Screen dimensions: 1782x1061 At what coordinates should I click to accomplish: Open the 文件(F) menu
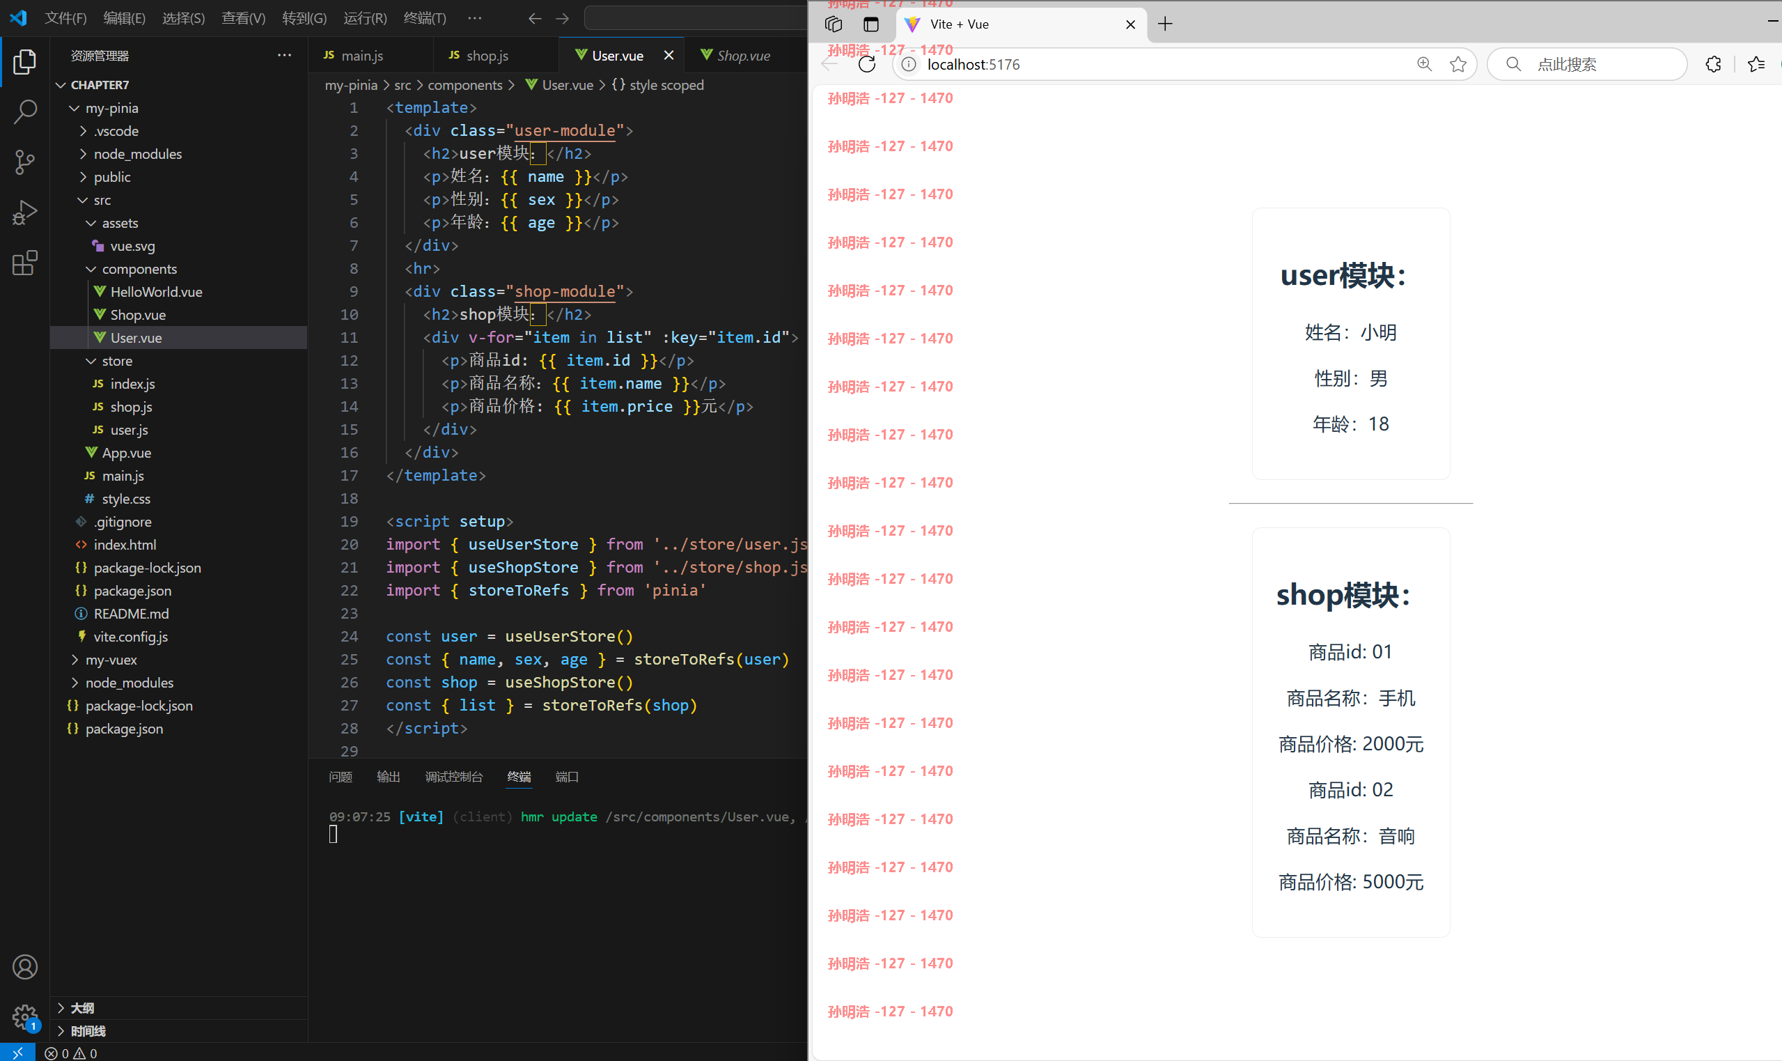pos(65,18)
